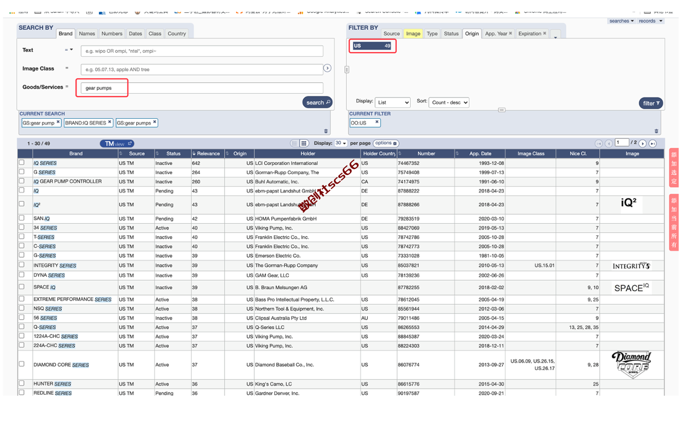Tick the HUNTER SERIES row checkbox

click(x=22, y=383)
